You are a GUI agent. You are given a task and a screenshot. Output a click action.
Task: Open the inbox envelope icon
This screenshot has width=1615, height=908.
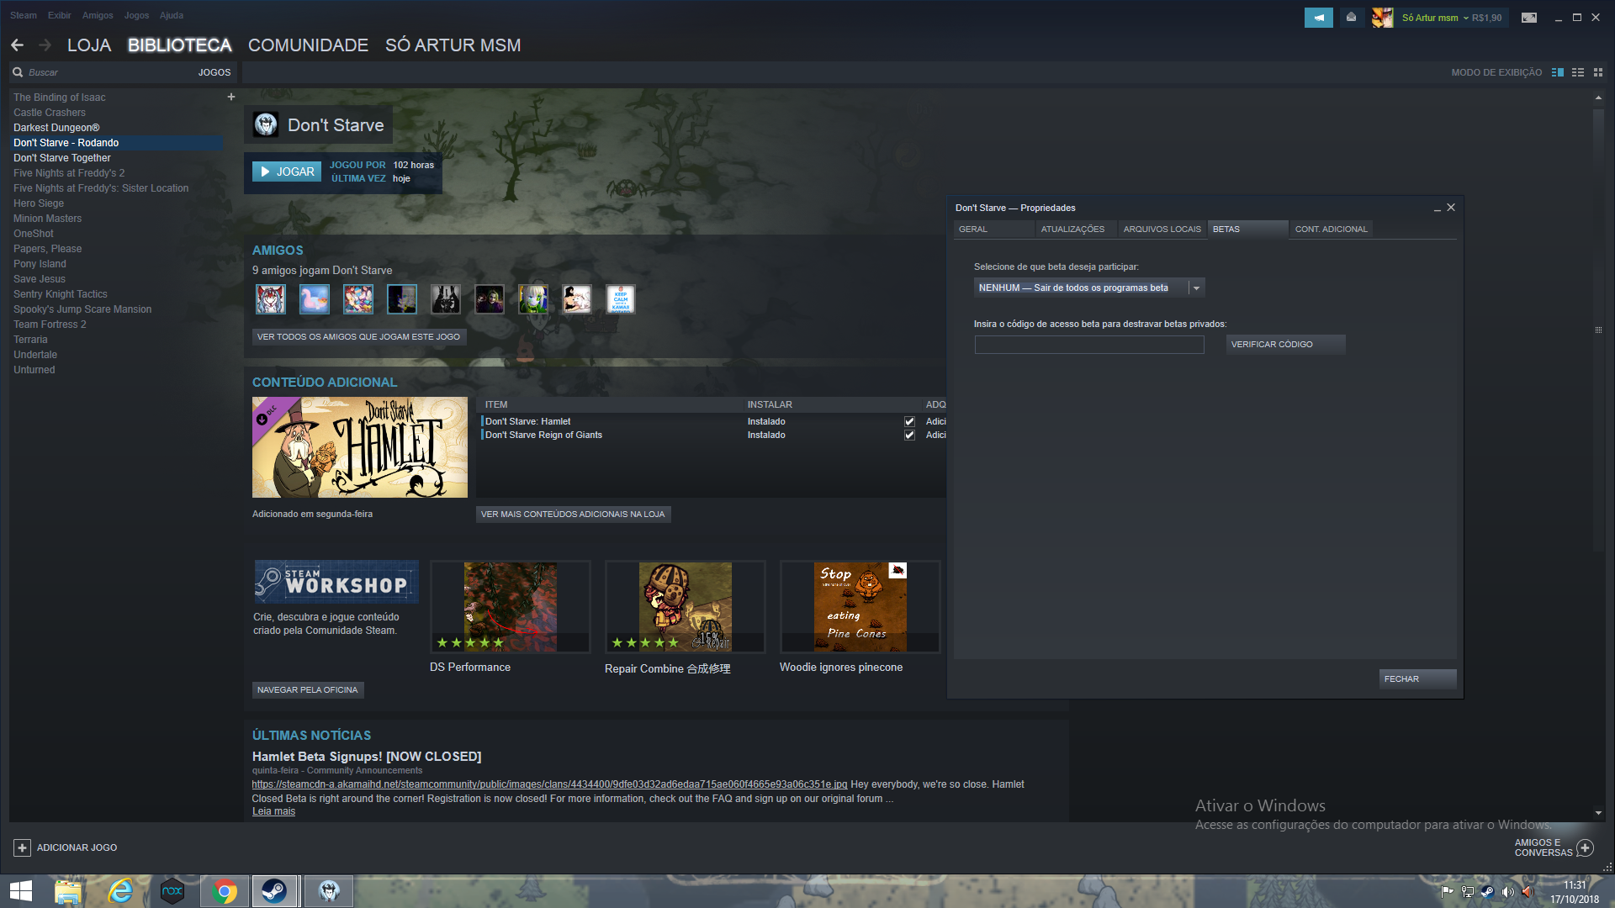(1351, 18)
